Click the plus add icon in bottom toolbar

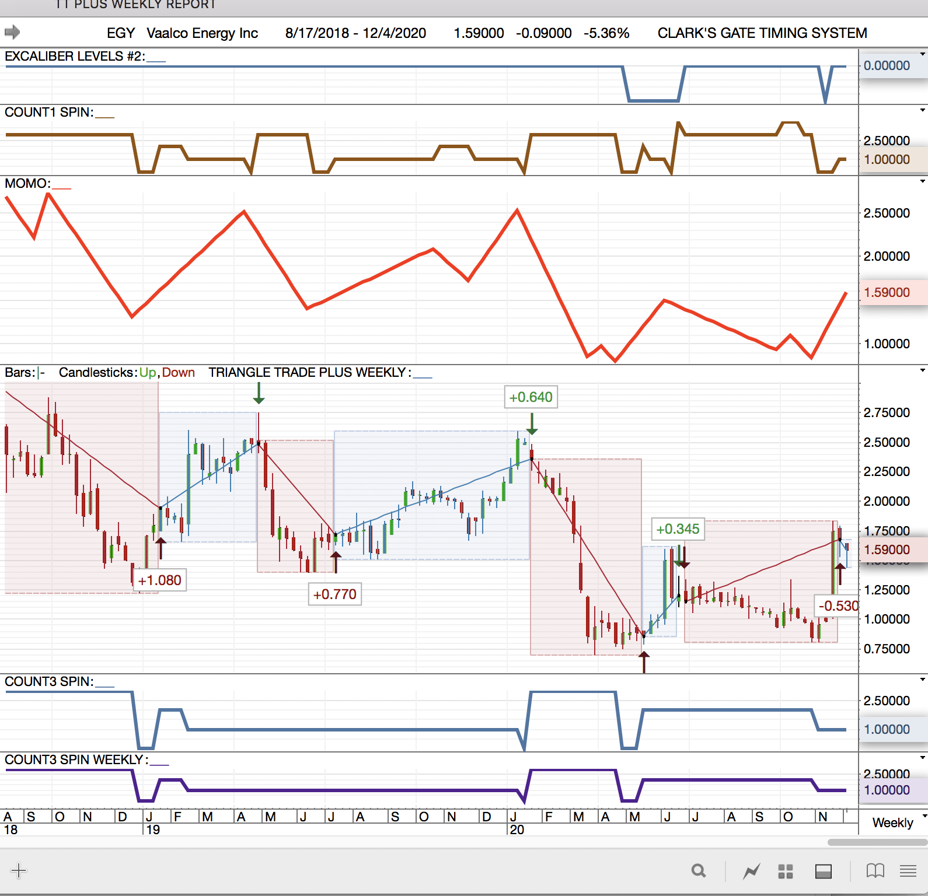(19, 871)
